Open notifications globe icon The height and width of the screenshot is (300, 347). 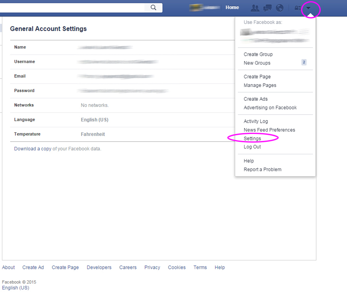coord(280,8)
